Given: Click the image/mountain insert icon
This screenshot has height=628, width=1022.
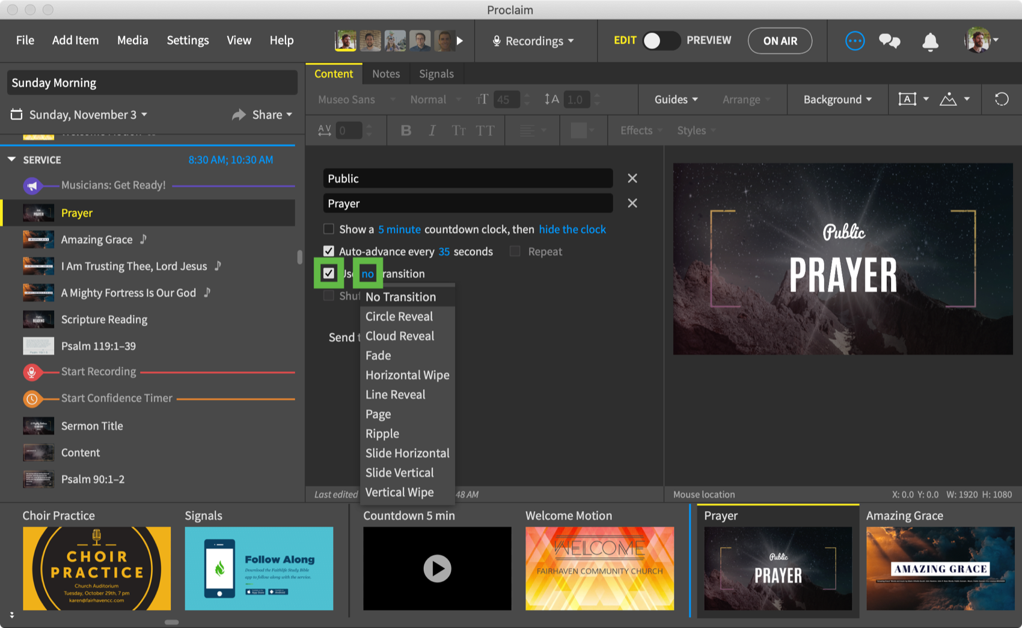Looking at the screenshot, I should [948, 99].
